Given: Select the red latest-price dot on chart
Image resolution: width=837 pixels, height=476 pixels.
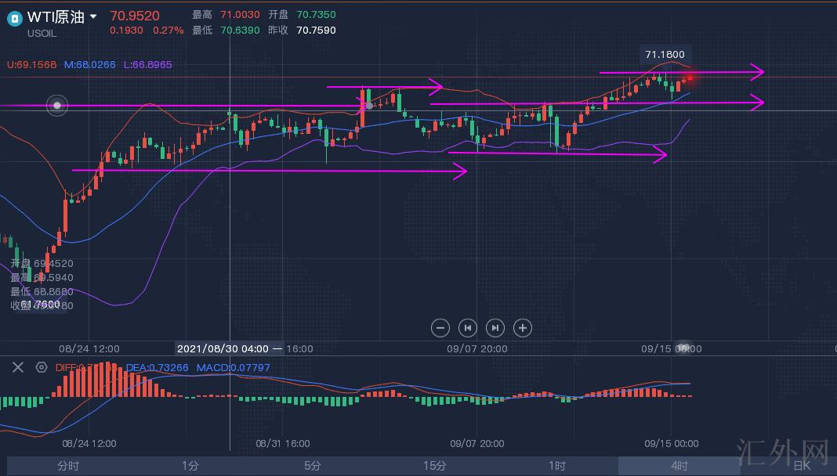Looking at the screenshot, I should (690, 77).
